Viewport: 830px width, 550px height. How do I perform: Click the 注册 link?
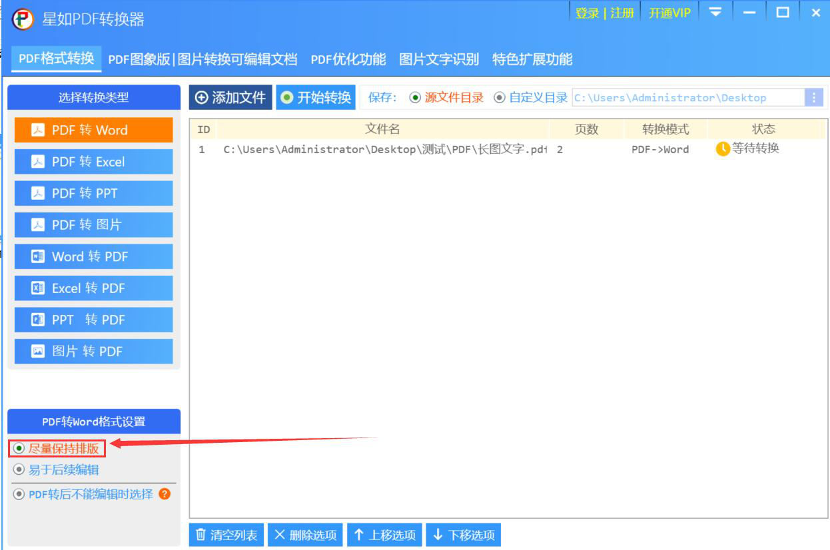pyautogui.click(x=622, y=13)
